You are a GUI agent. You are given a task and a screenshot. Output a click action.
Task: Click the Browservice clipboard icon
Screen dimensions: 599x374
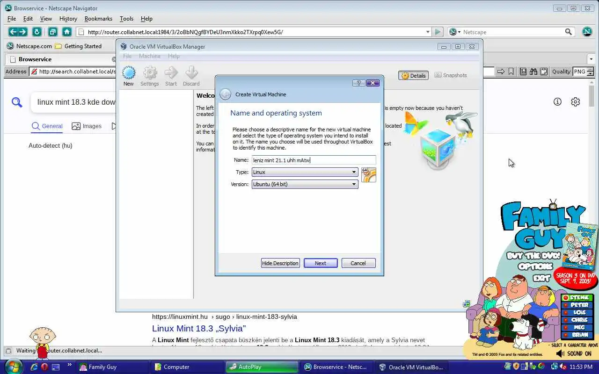pos(544,72)
